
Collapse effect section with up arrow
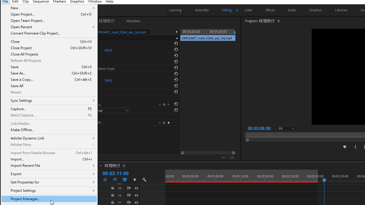click(x=177, y=38)
